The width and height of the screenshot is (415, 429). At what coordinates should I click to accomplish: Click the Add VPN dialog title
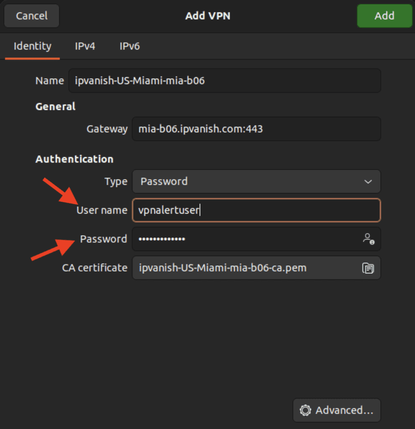(207, 16)
